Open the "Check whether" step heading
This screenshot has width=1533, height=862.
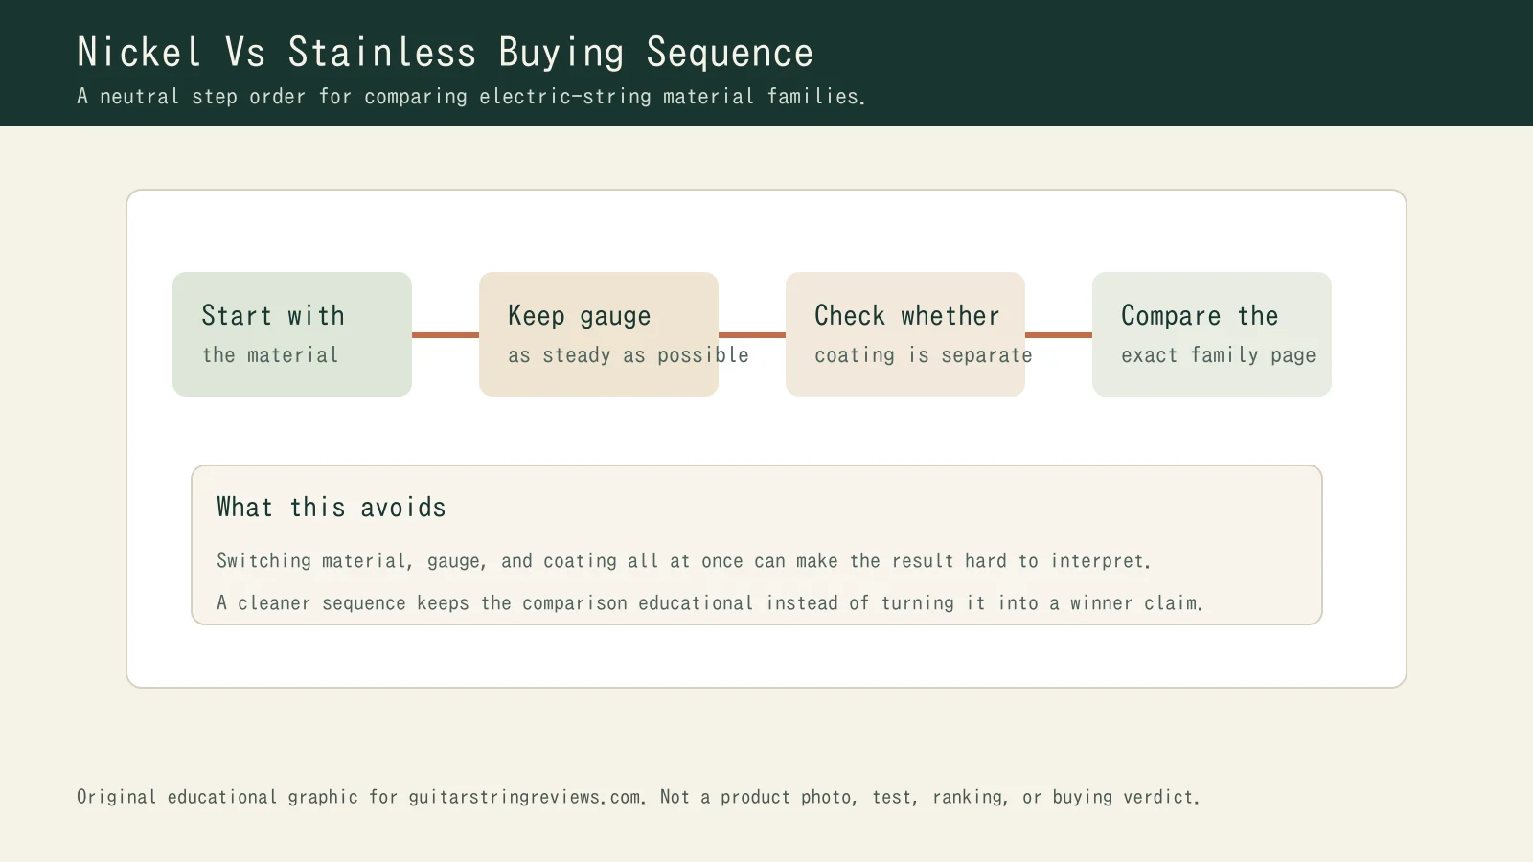[x=906, y=316]
